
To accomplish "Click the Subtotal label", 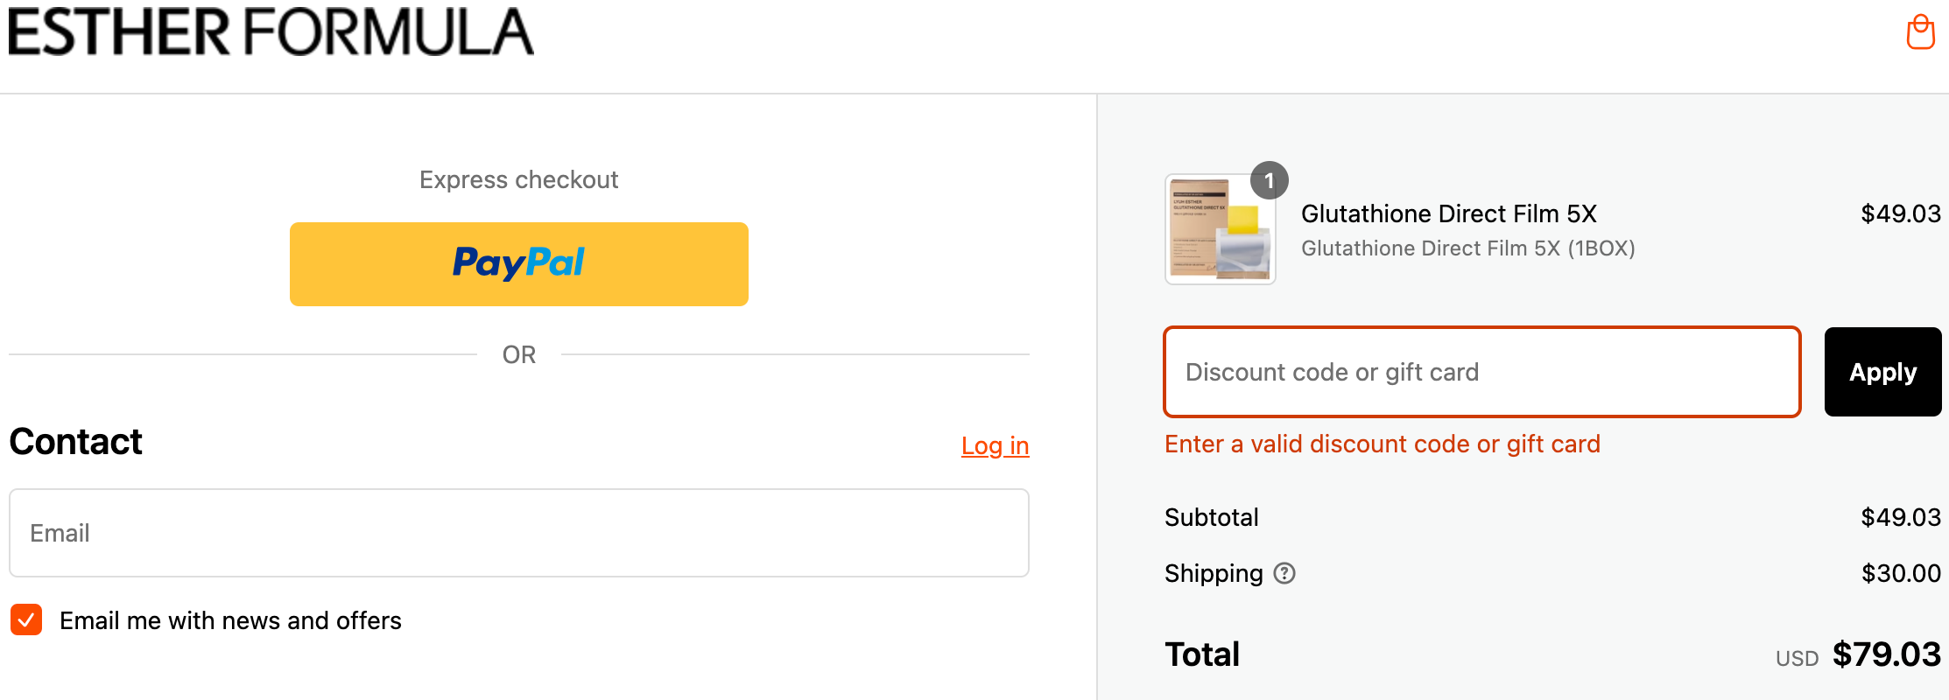I will 1211,517.
